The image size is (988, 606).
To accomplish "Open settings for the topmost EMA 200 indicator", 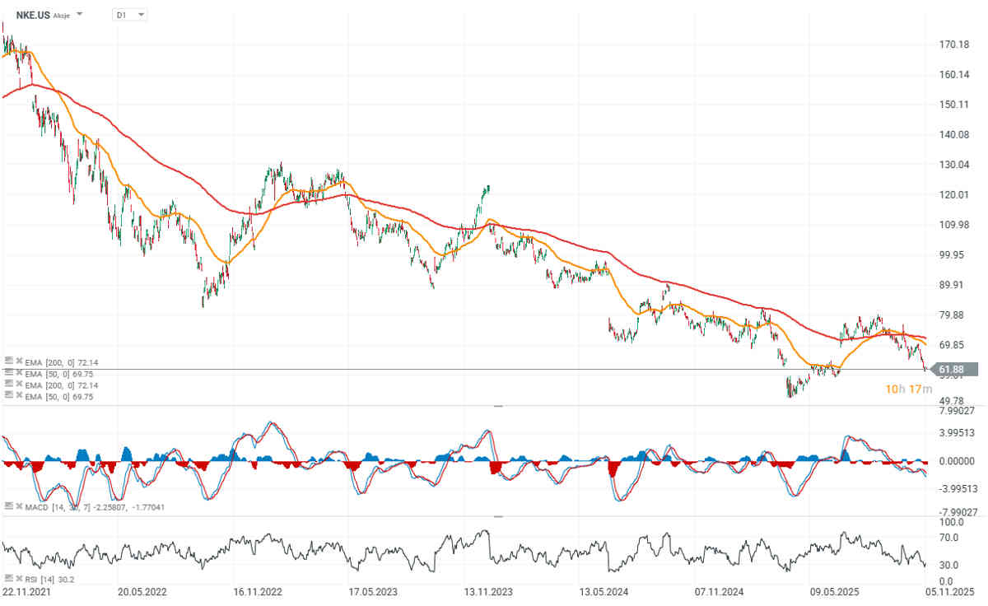I will 8,361.
